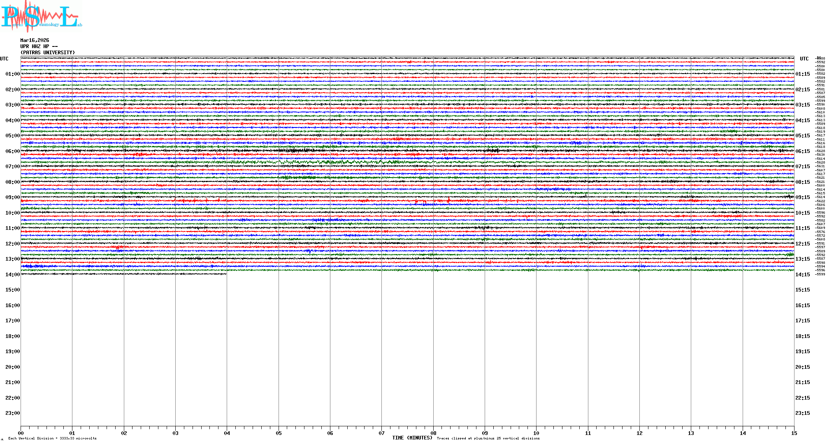Image resolution: width=827 pixels, height=444 pixels.
Task: Click minute 04 tick on bottom axis
Action: (x=227, y=433)
